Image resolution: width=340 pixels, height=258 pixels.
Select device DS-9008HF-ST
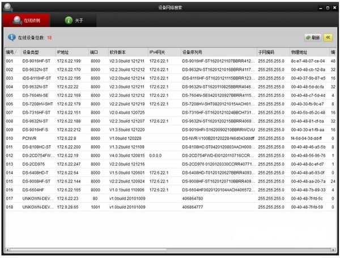(36, 181)
